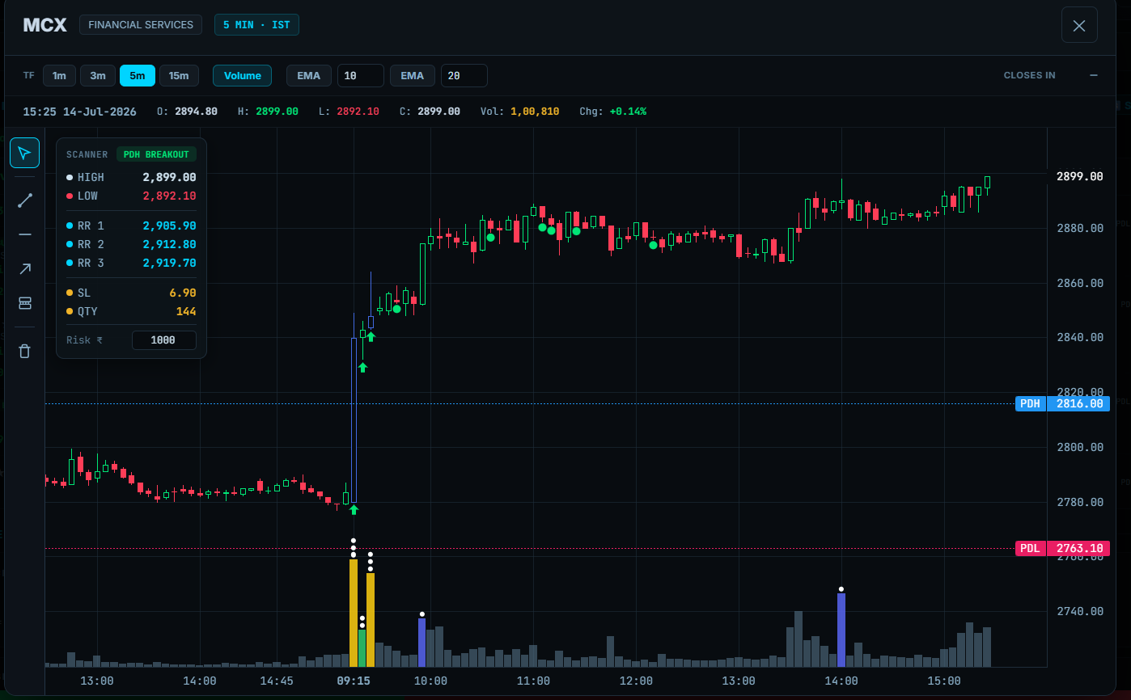Switch timeframe to 15m

tap(179, 75)
